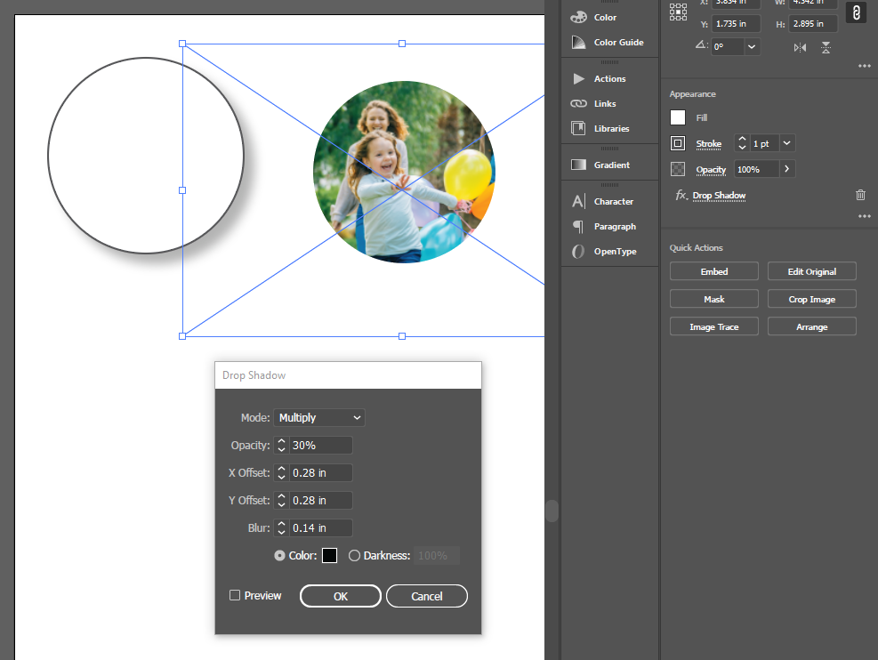This screenshot has width=878, height=660.
Task: Click the underlined Drop Shadow link
Action: coord(719,196)
